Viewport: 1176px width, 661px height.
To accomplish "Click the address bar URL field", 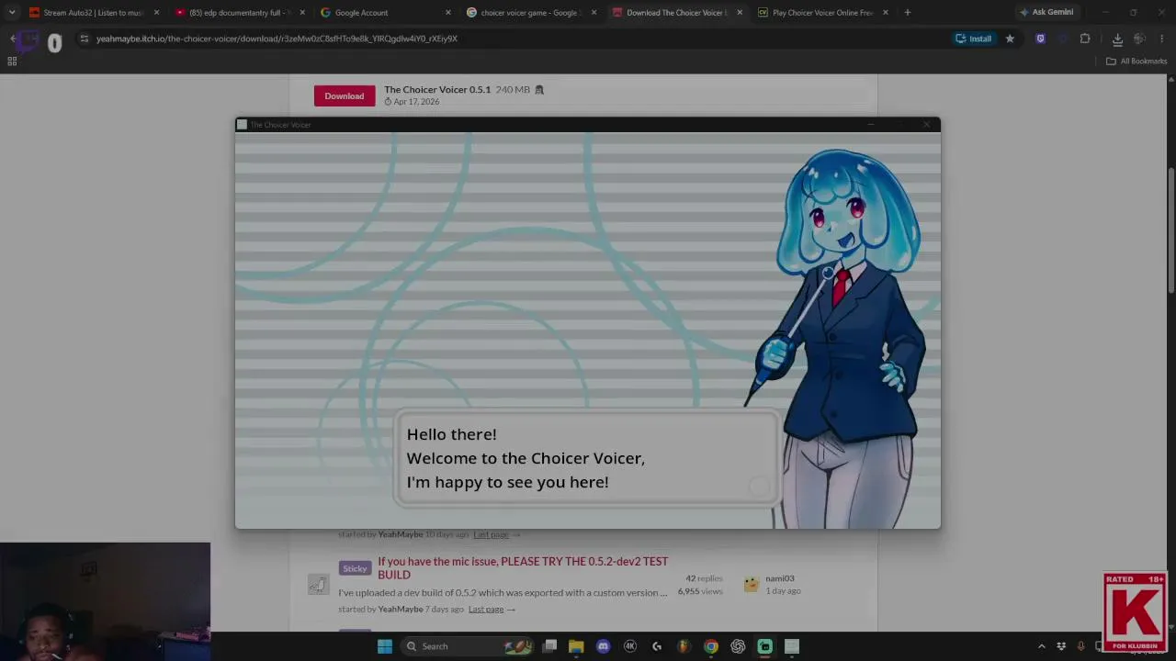I will coord(514,39).
